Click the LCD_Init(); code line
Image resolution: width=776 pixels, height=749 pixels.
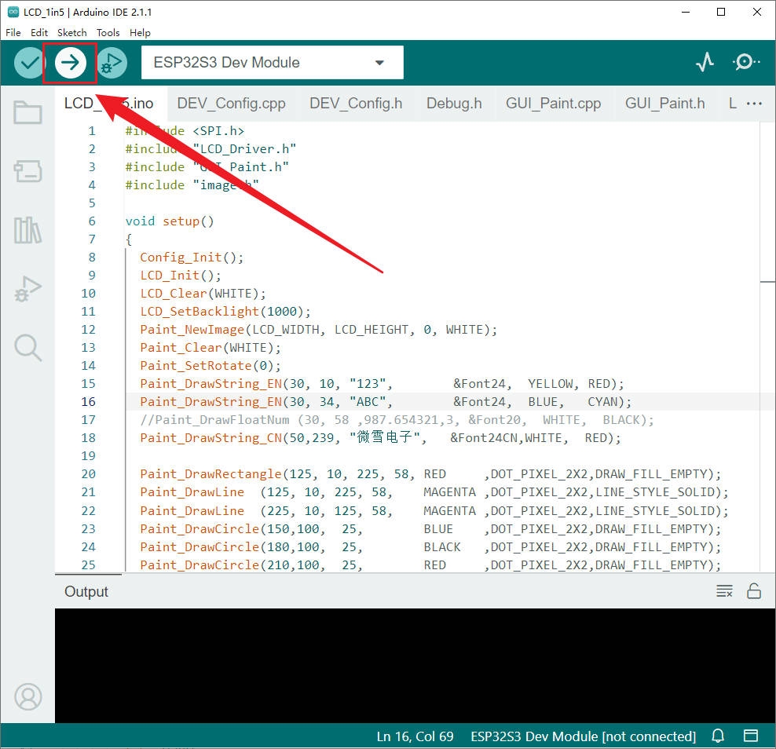pos(180,275)
